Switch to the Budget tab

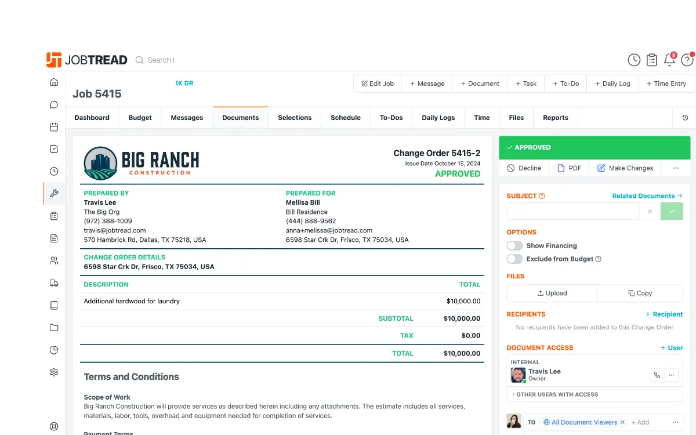coord(140,118)
